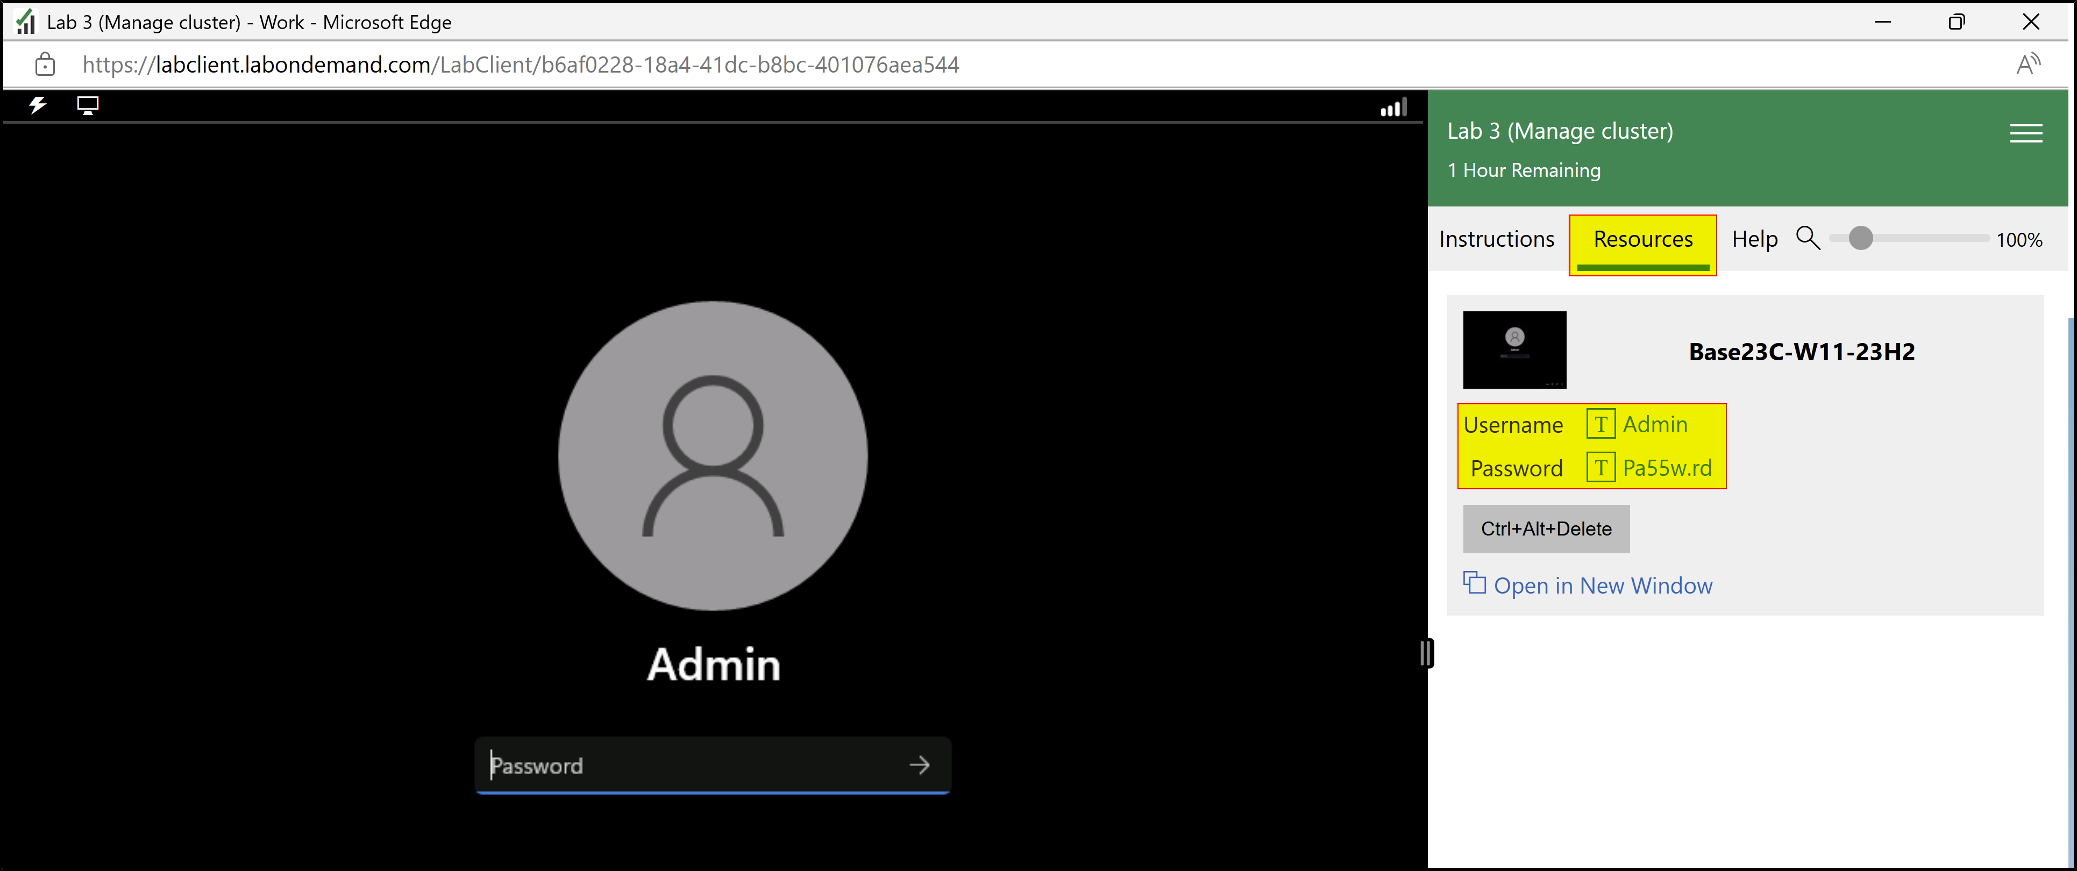Viewport: 2077px width, 871px height.
Task: Click the monitor display icon in lab toolbar
Action: tap(87, 105)
